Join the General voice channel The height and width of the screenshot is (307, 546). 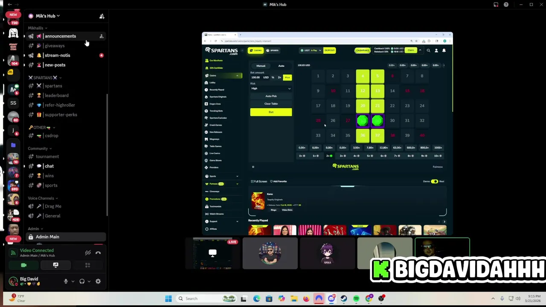click(65, 216)
